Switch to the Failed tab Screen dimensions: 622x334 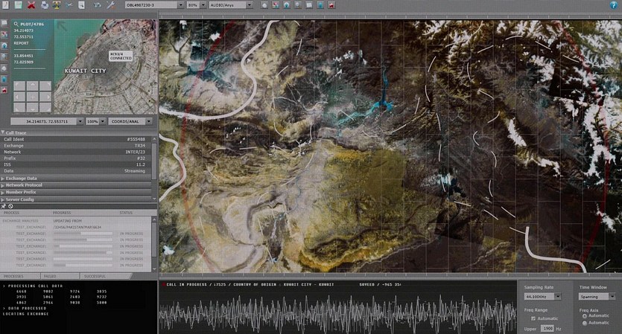coord(51,276)
